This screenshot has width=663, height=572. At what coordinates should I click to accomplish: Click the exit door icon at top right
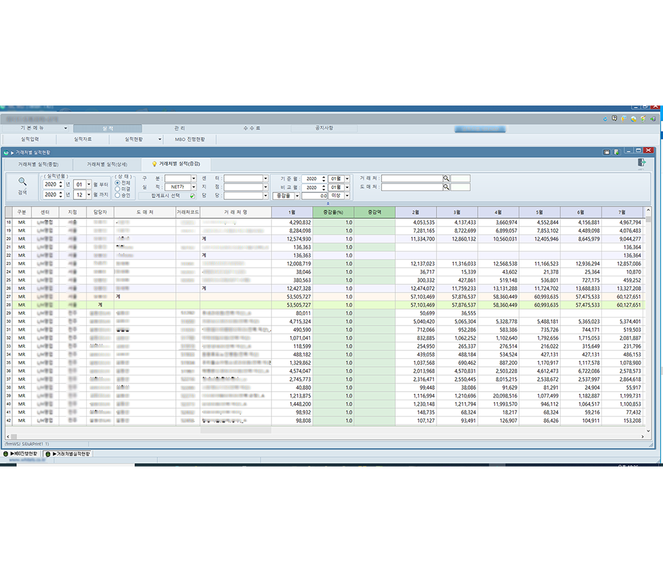642,163
